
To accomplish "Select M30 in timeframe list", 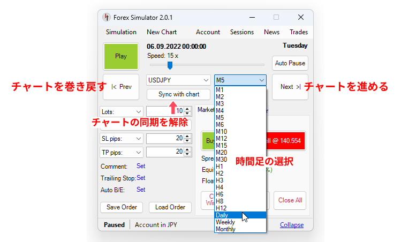I will tap(240, 160).
